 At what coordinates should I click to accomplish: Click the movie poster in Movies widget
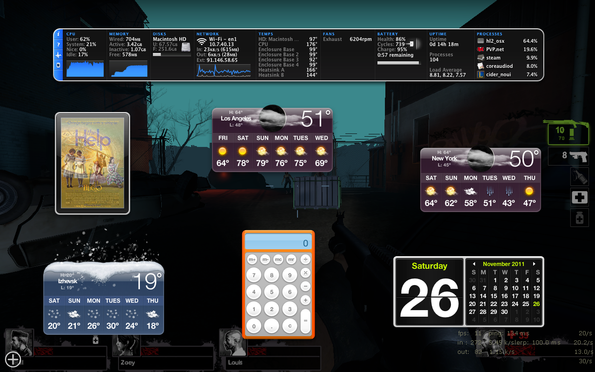[93, 163]
